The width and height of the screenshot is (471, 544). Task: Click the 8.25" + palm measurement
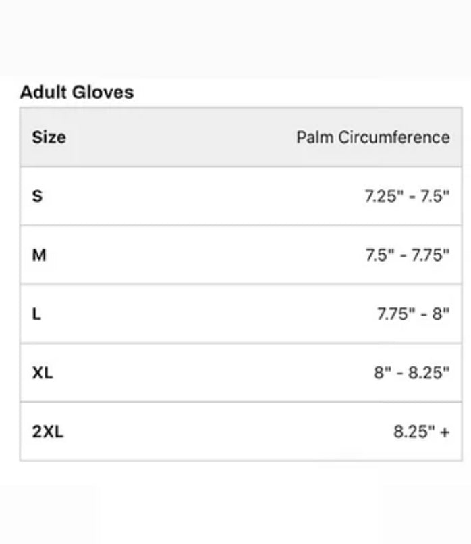[421, 432]
